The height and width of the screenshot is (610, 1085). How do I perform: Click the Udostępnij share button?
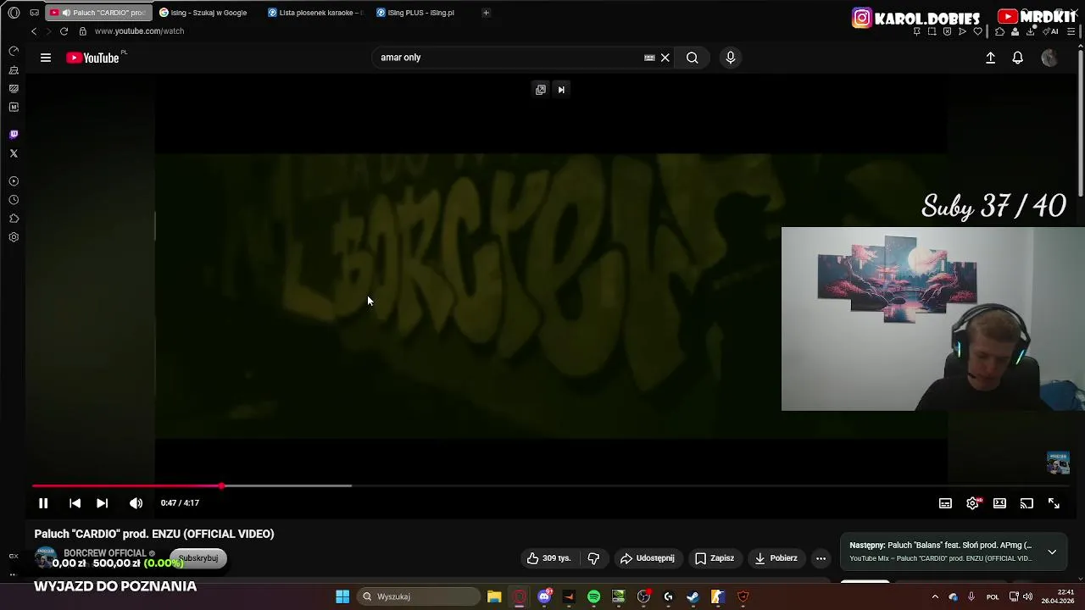[648, 558]
